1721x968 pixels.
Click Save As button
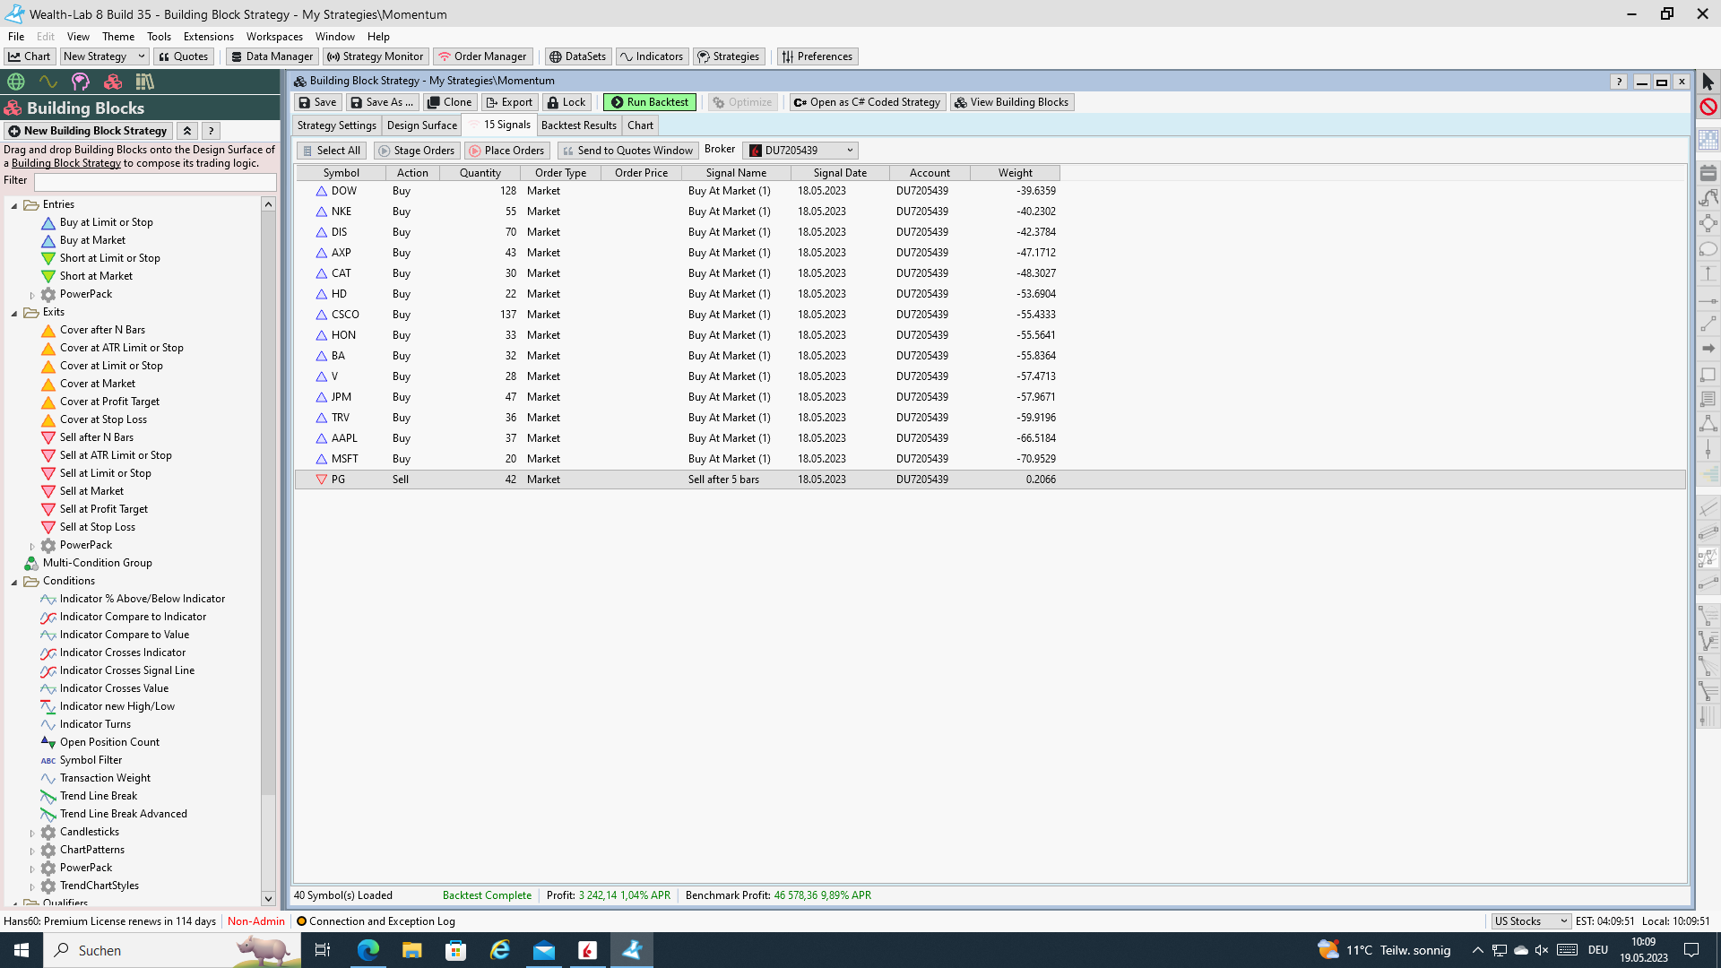click(382, 102)
